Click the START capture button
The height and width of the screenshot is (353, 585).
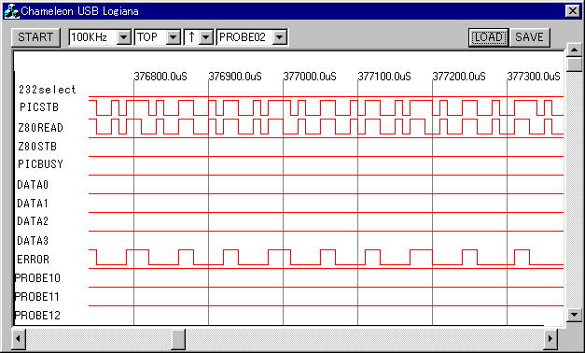click(35, 37)
